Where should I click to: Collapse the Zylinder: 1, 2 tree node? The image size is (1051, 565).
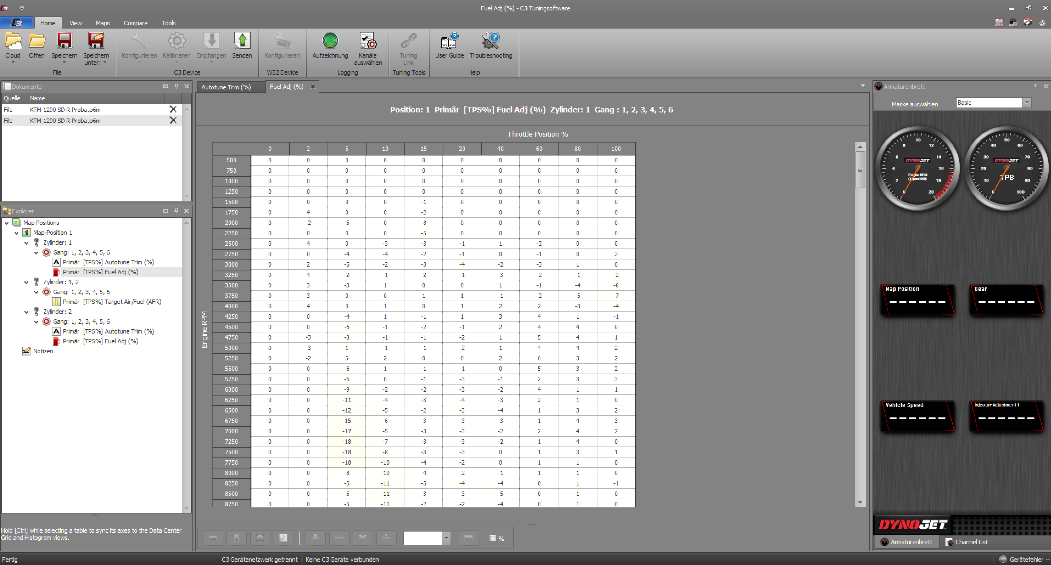coord(27,282)
